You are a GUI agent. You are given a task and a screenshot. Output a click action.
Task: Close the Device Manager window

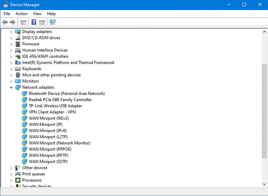point(260,5)
